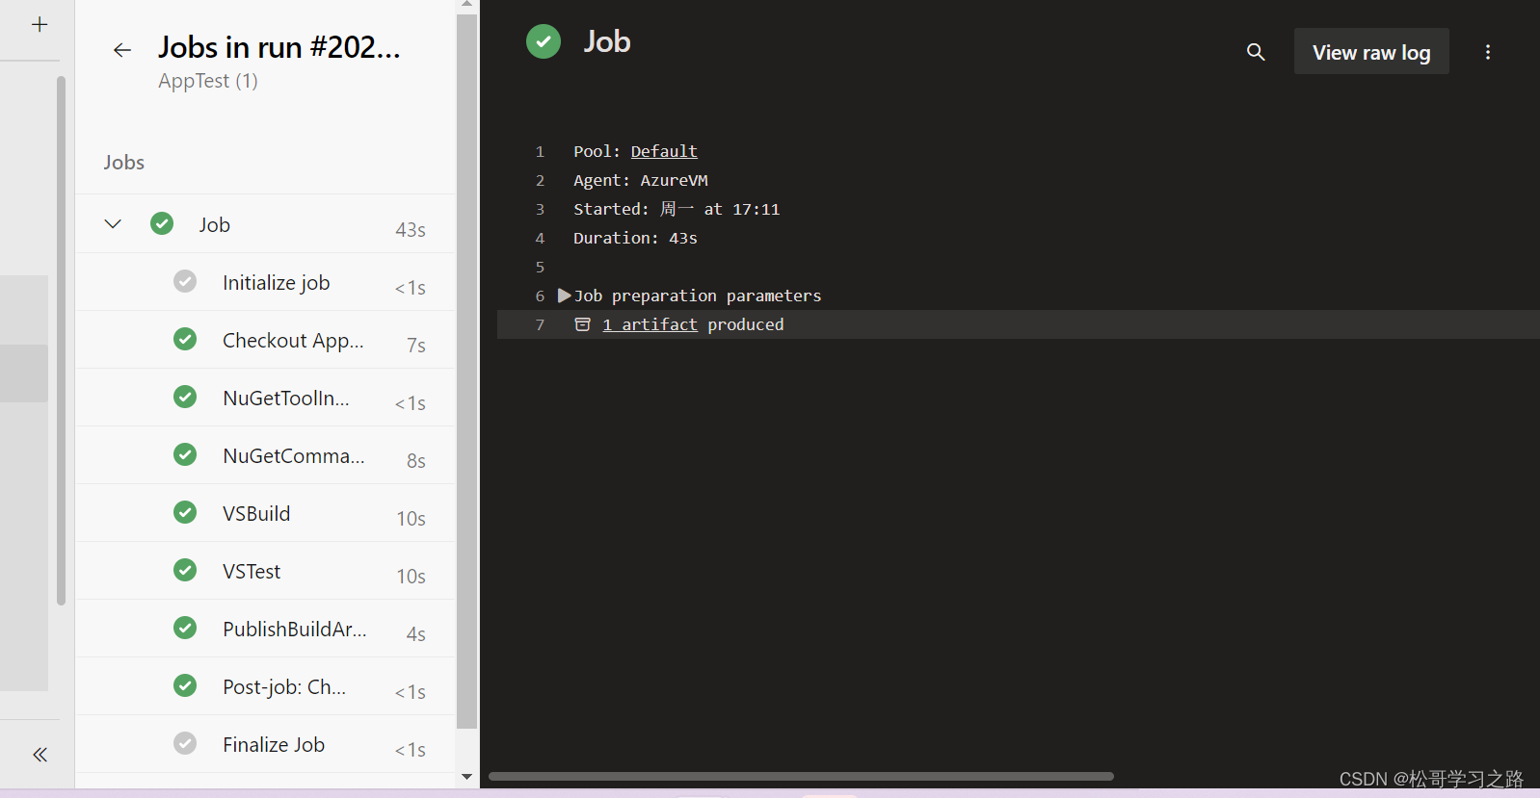Click the 'Started' log line at 17:11

[x=677, y=209]
